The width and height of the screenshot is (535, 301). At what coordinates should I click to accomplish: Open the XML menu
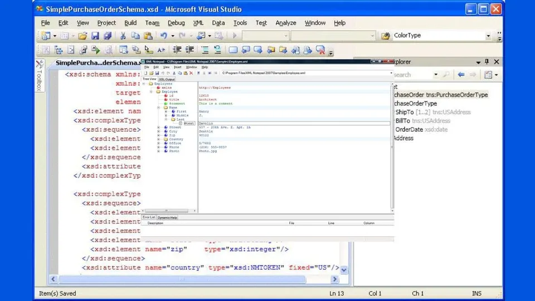click(198, 23)
